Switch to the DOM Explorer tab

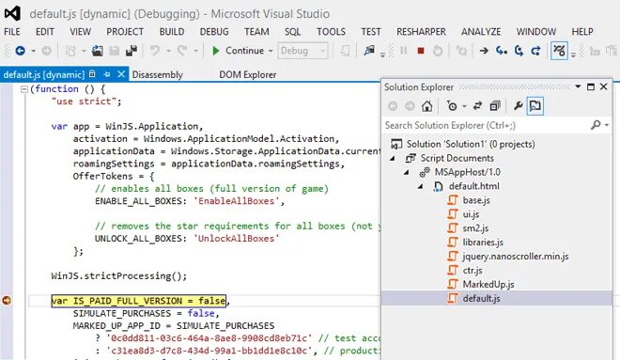[247, 74]
